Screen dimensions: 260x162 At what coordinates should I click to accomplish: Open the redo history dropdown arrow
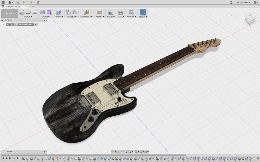(34, 2)
